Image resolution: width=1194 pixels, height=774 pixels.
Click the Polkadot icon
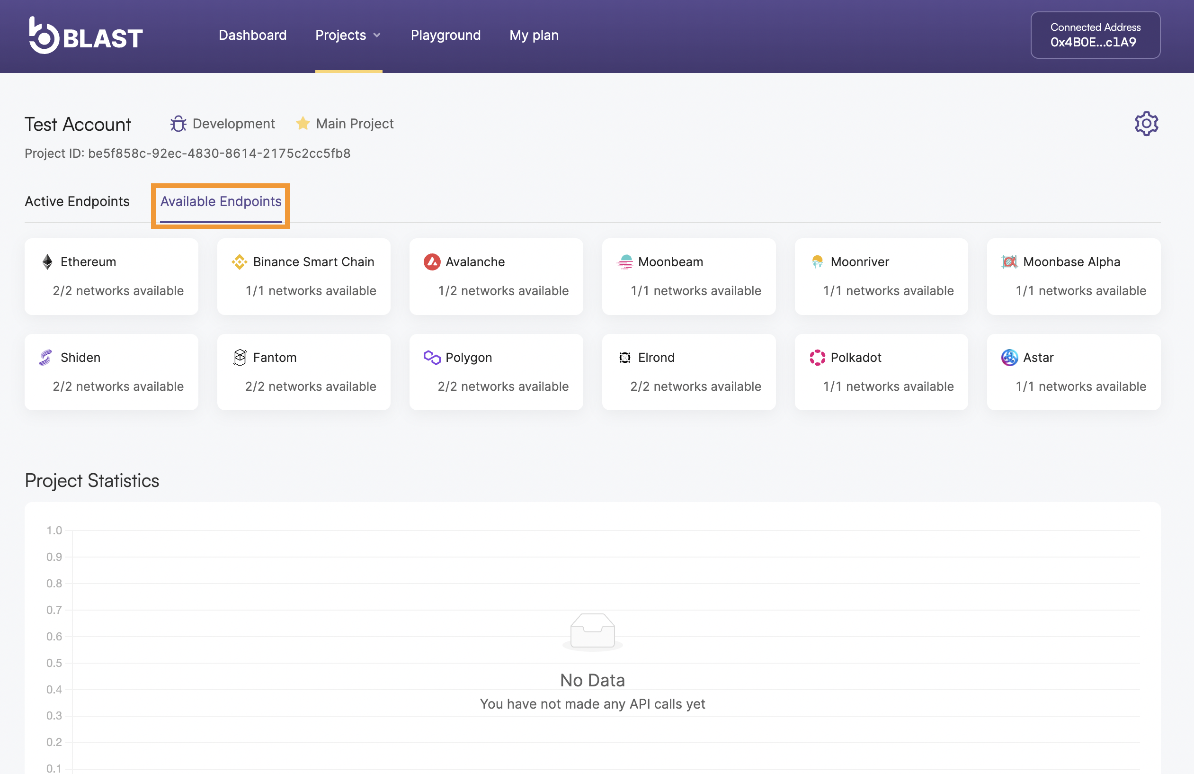point(817,357)
